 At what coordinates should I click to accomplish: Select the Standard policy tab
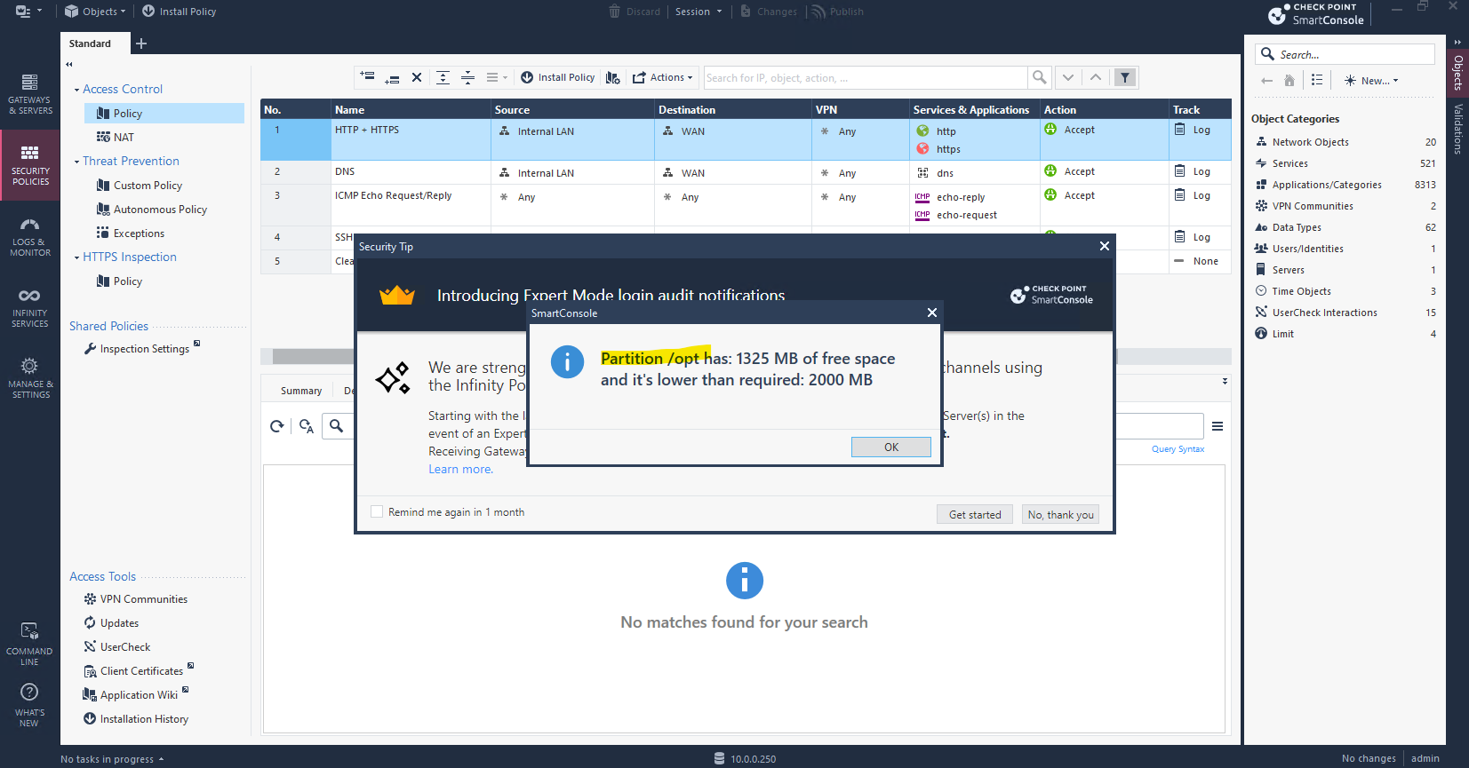click(90, 44)
